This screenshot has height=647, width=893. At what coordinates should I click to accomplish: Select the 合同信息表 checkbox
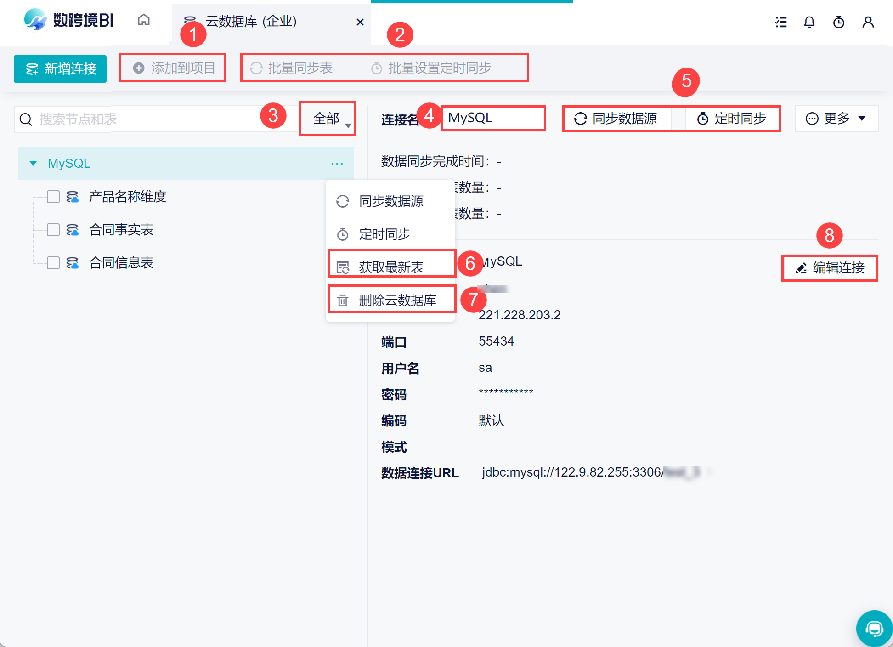(x=53, y=263)
